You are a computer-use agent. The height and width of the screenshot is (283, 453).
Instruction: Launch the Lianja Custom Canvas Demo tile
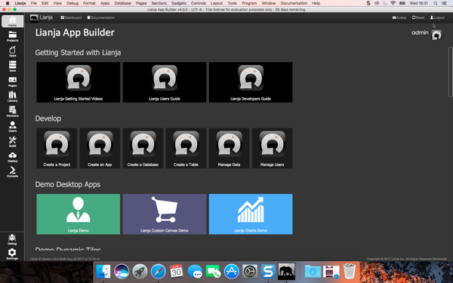tap(165, 214)
